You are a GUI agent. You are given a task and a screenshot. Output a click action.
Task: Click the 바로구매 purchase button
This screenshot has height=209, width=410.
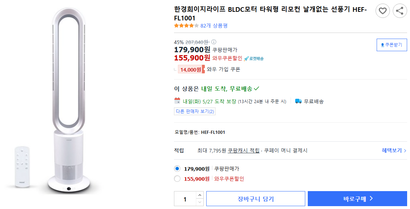(x=357, y=198)
